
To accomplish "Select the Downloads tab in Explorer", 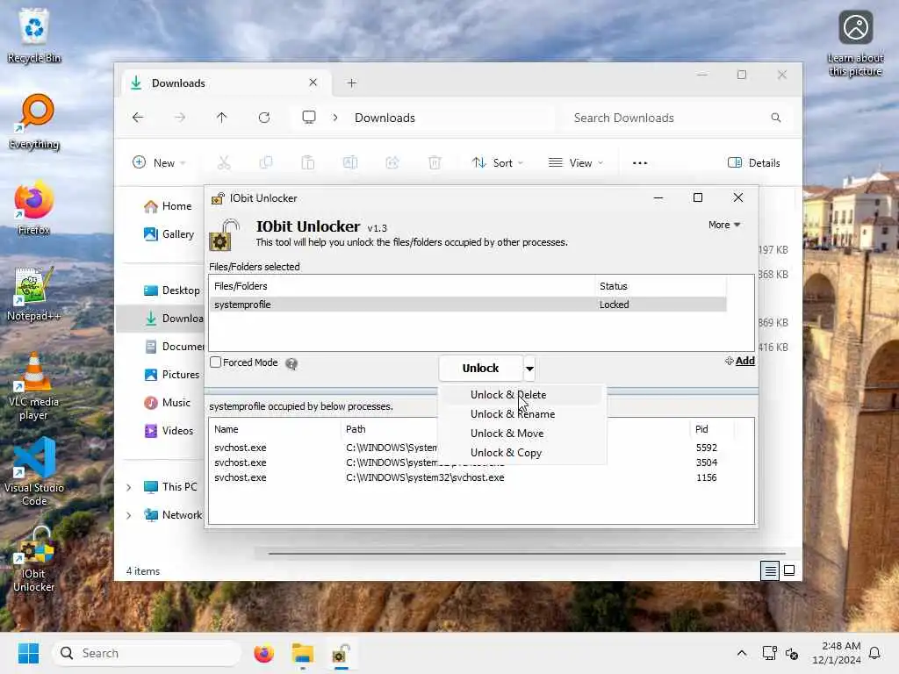I will click(225, 83).
